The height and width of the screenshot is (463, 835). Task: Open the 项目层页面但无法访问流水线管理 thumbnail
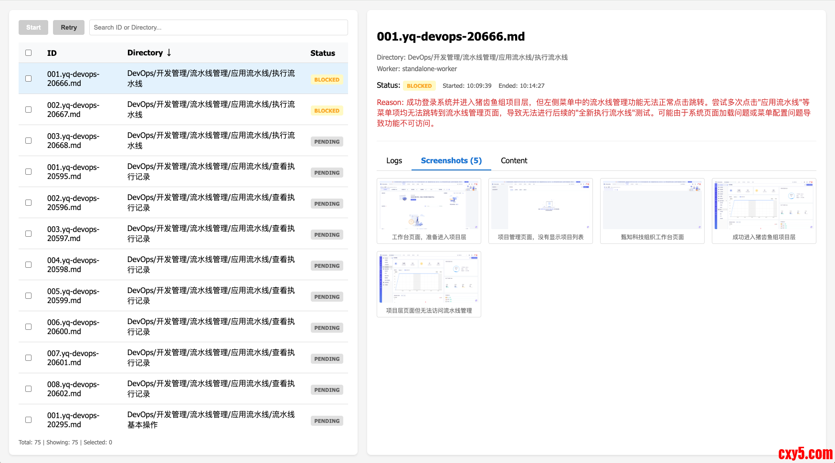click(429, 279)
